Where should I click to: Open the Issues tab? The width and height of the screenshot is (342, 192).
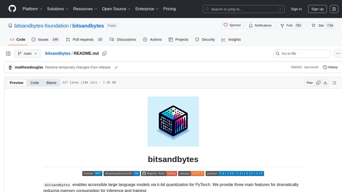pos(45,39)
